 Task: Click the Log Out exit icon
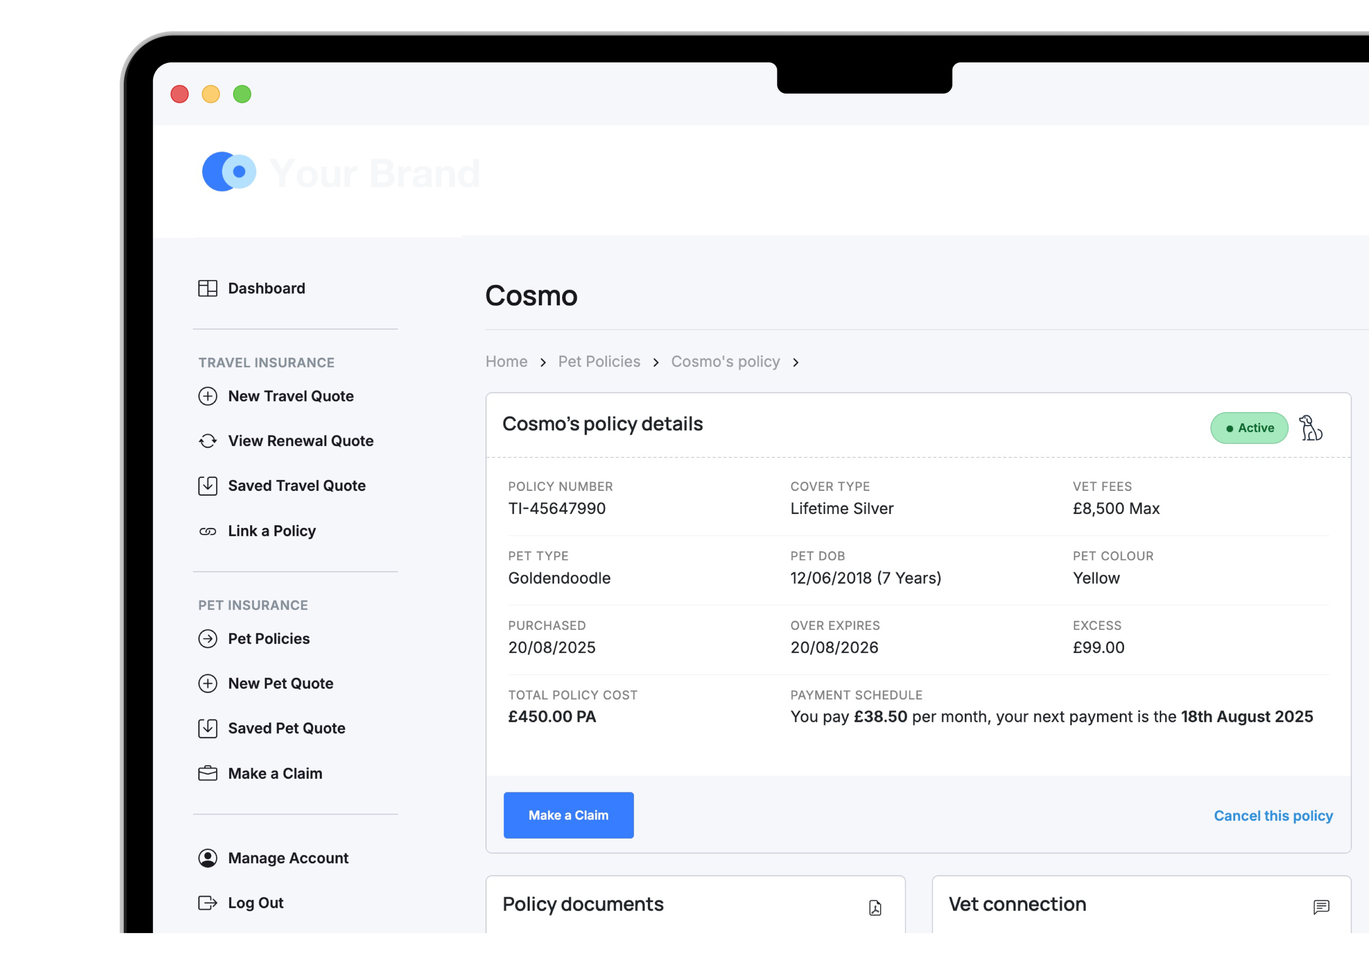point(207,903)
